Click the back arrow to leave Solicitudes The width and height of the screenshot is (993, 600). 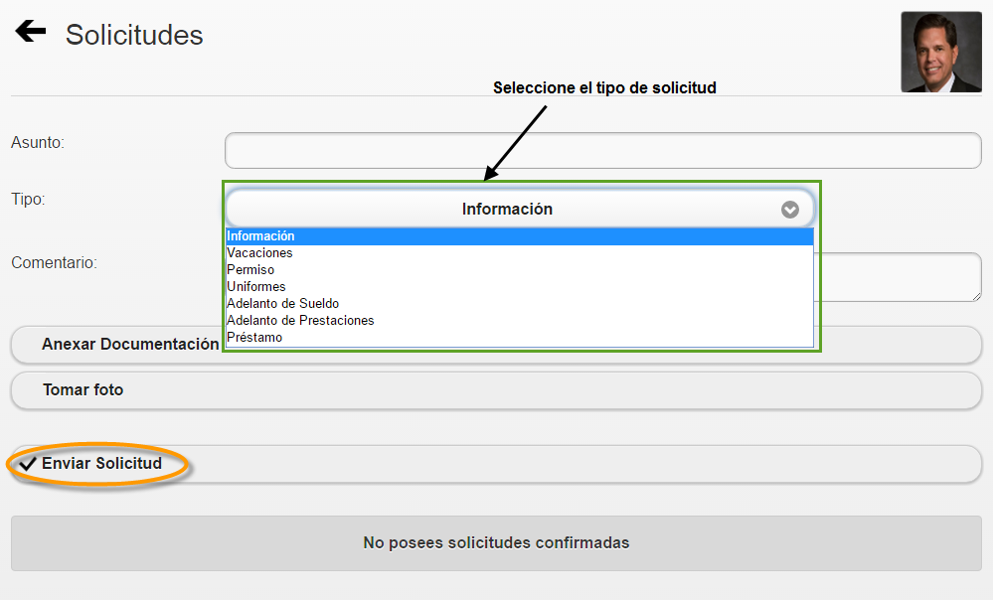[x=30, y=30]
